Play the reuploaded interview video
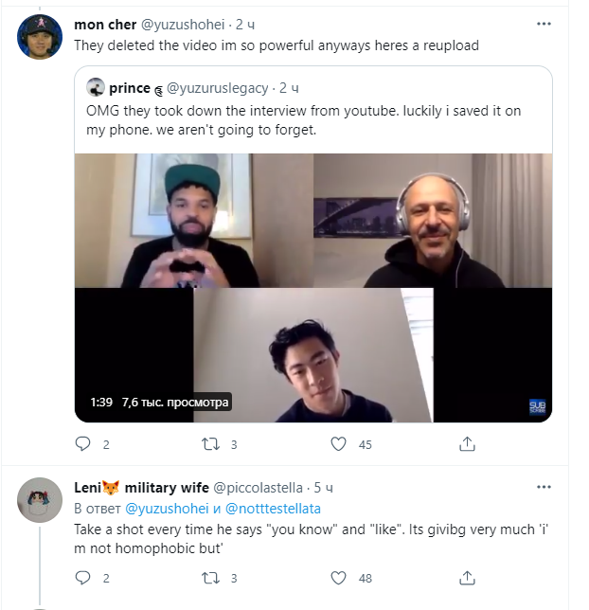589x610 pixels. tap(312, 287)
